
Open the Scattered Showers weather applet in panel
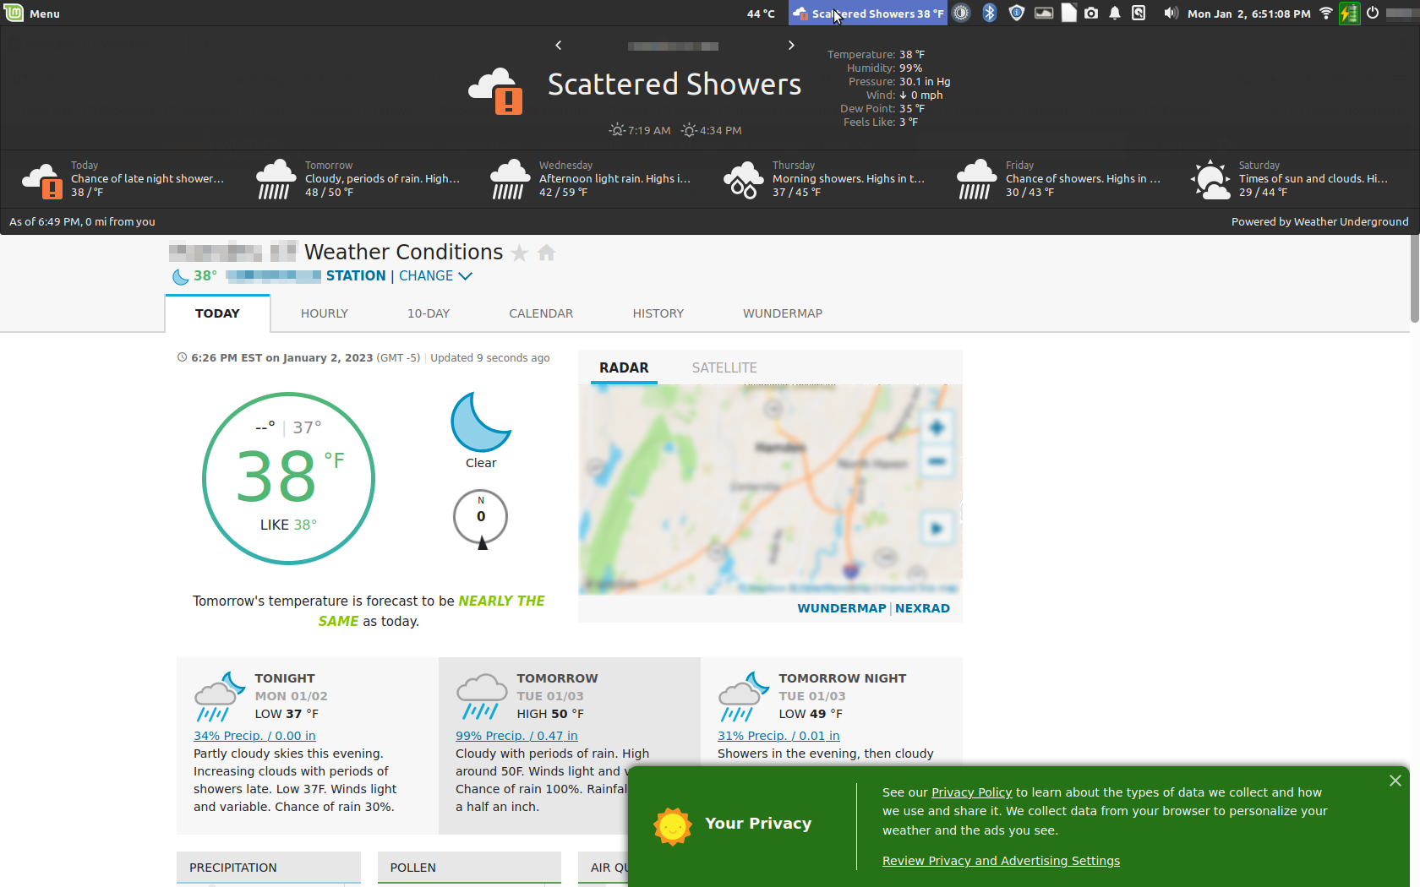tap(867, 13)
